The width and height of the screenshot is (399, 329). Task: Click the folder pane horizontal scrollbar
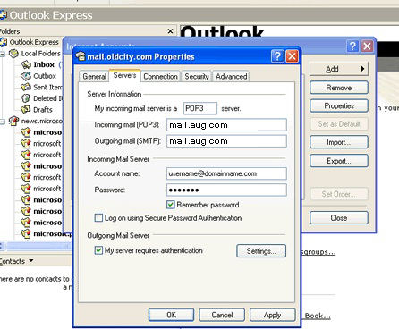click(x=37, y=246)
